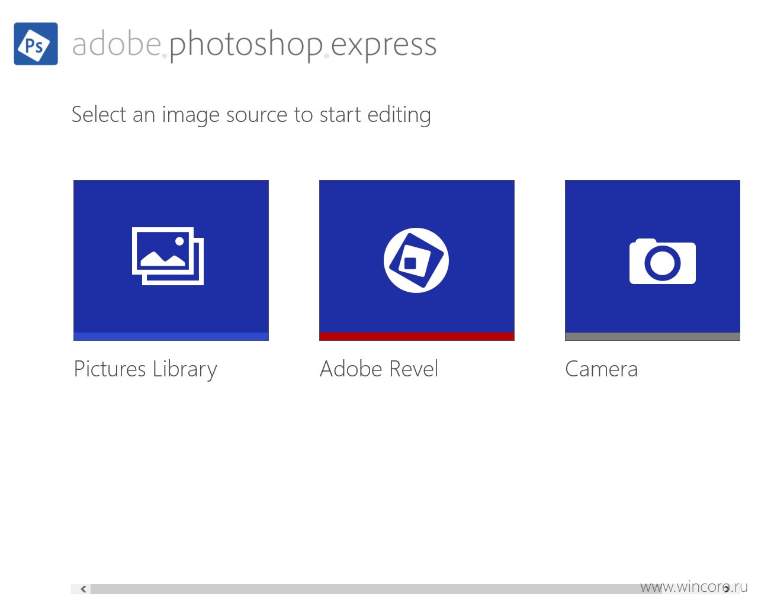Click the Adobe Revel label
Image resolution: width=758 pixels, height=606 pixels.
coord(379,369)
